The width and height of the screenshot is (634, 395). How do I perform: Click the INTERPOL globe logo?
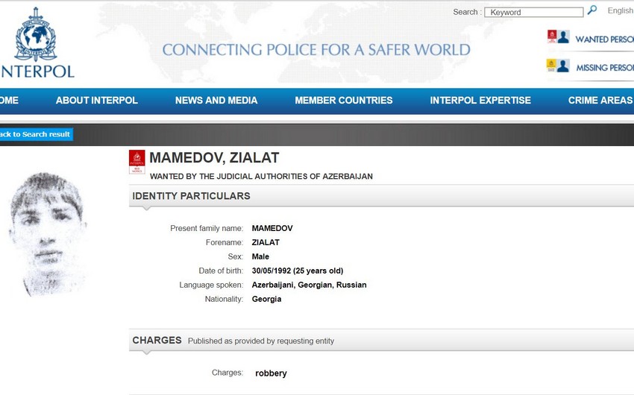tap(36, 34)
